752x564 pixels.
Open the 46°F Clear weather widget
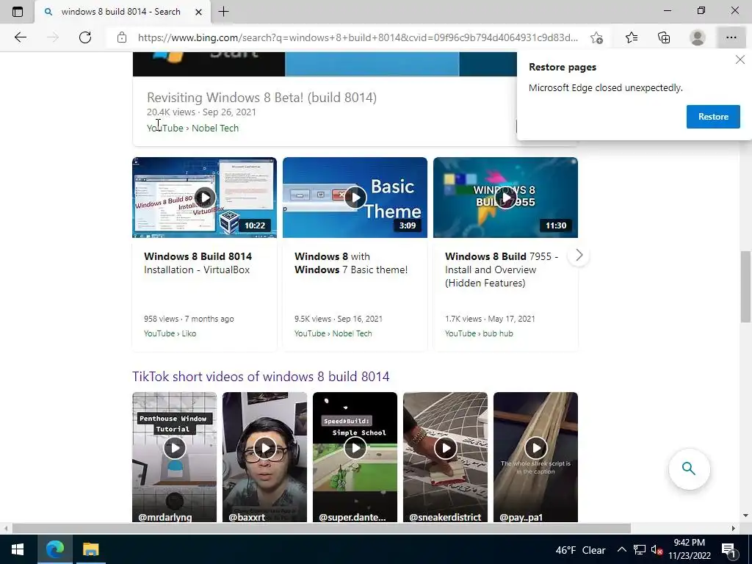580,550
